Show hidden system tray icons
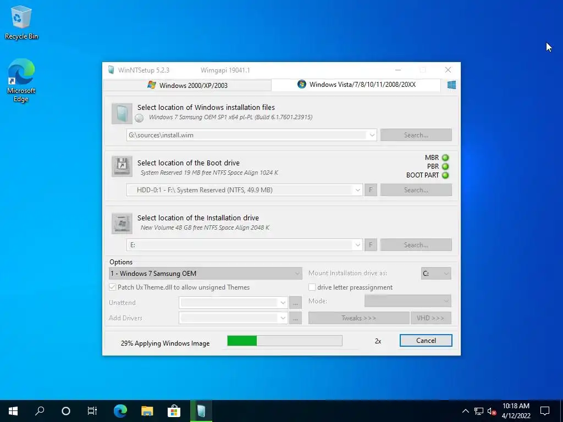This screenshot has width=563, height=422. coord(465,411)
